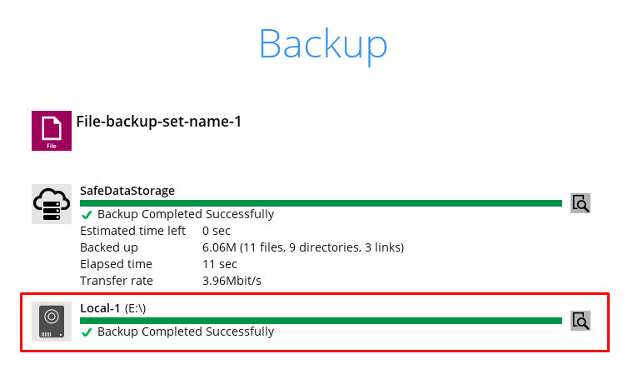638x369 pixels.
Task: Open the Local-1 backup log viewer icon
Action: pos(581,321)
